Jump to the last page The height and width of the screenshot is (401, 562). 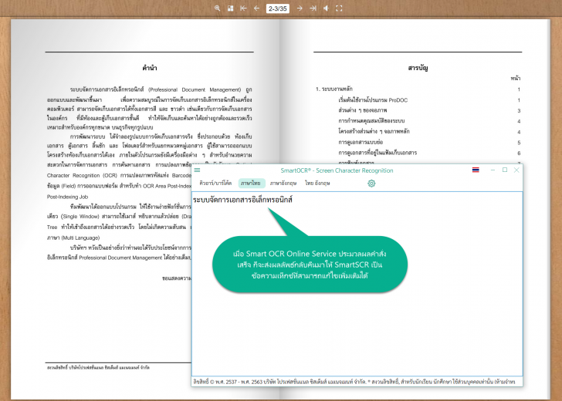tap(313, 8)
